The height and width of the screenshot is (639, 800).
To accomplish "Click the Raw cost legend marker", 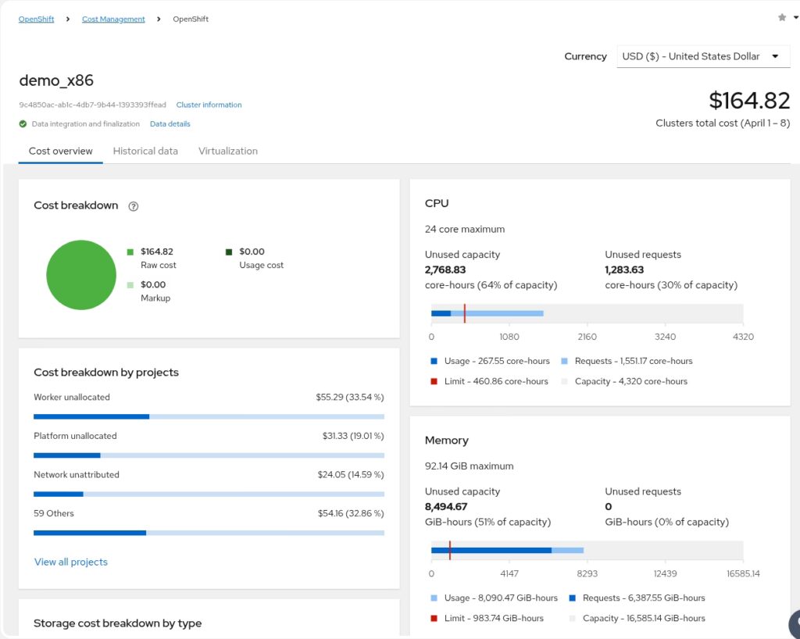I will [x=130, y=252].
